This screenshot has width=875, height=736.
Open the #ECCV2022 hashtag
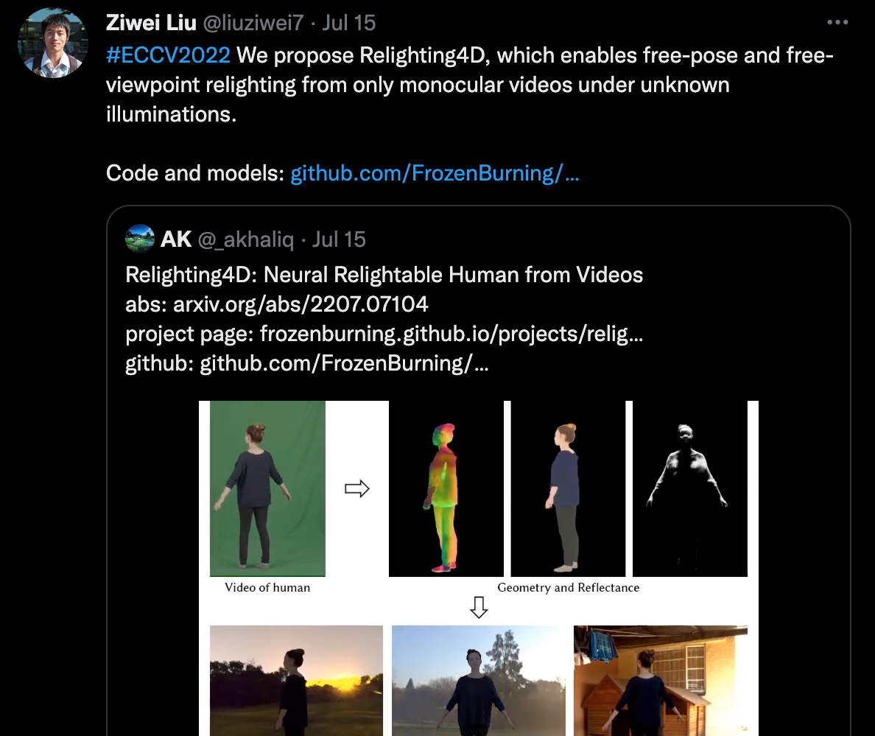[x=168, y=55]
